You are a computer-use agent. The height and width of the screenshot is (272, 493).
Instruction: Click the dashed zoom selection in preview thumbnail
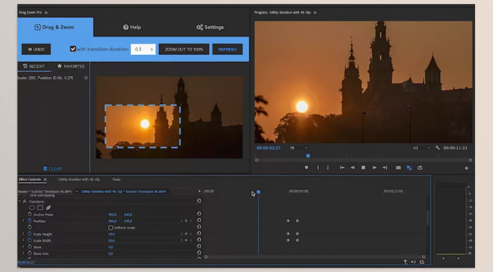click(142, 126)
